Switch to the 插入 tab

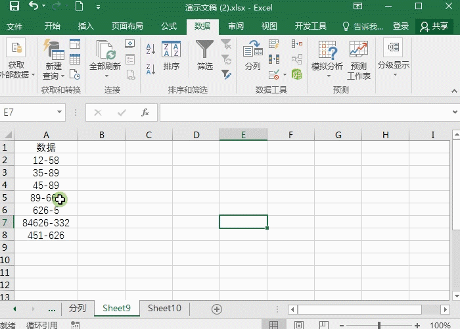[85, 26]
